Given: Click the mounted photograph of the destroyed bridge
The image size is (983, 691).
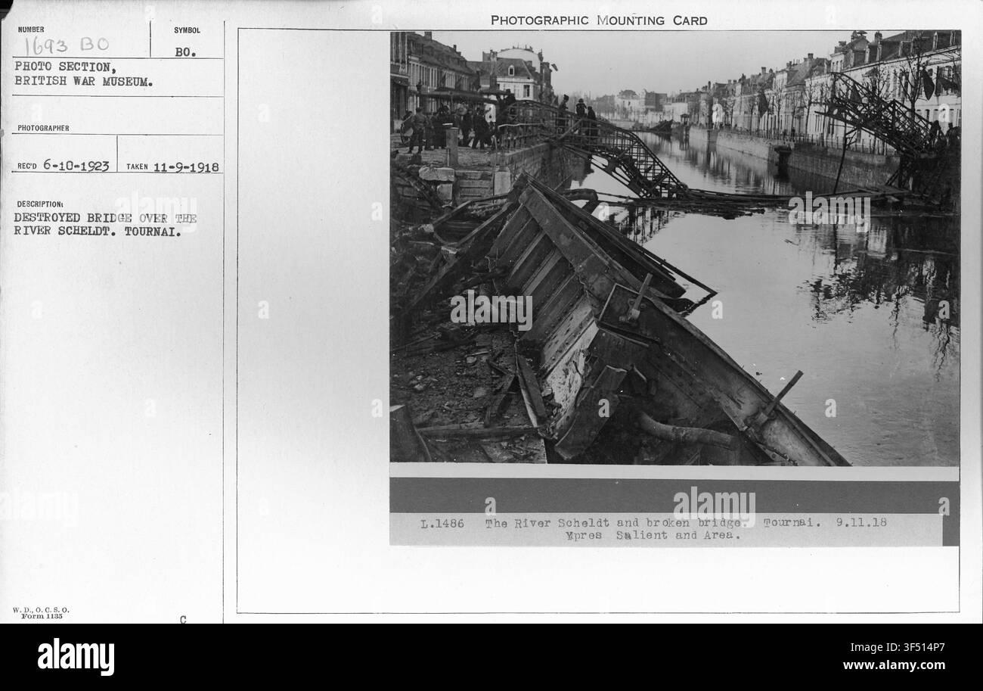Looking at the screenshot, I should tap(674, 247).
